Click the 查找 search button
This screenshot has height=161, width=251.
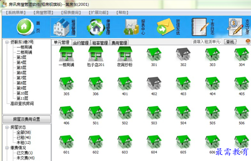tap(230, 42)
